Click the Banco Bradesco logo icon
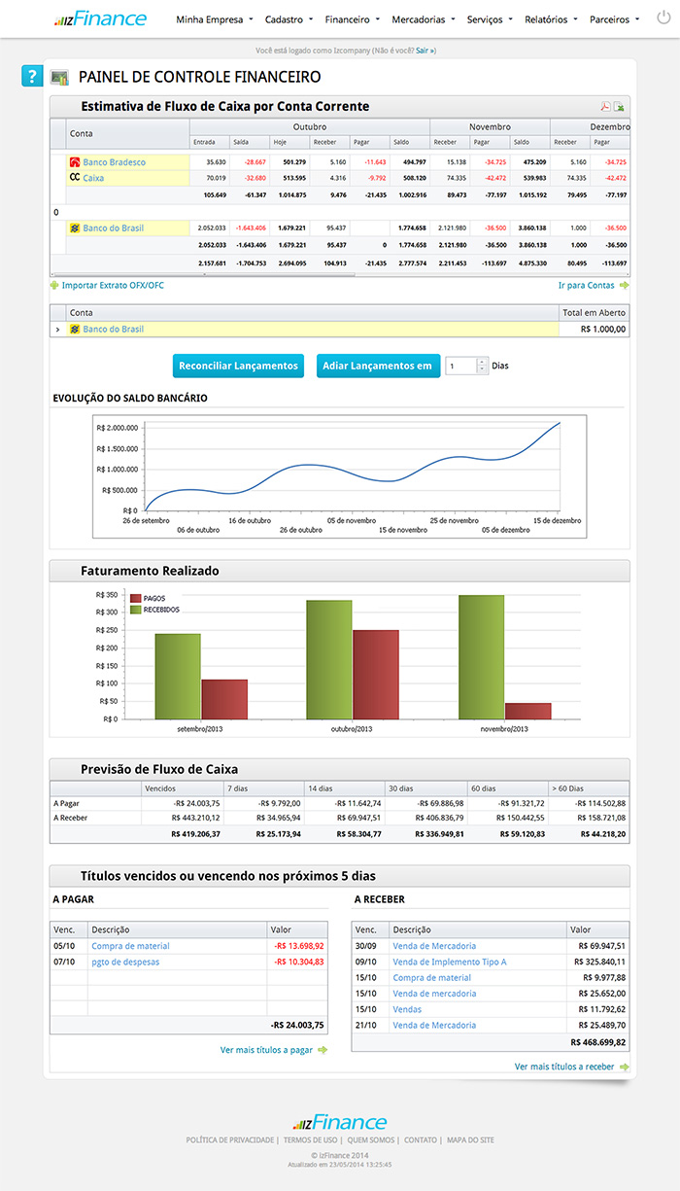The height and width of the screenshot is (1191, 680). click(74, 162)
